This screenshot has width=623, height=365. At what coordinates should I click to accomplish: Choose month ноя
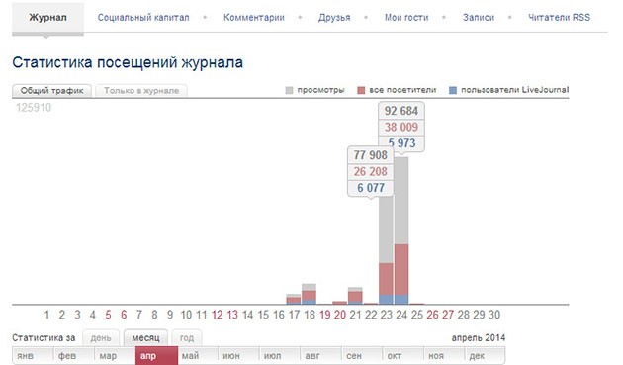[445, 355]
